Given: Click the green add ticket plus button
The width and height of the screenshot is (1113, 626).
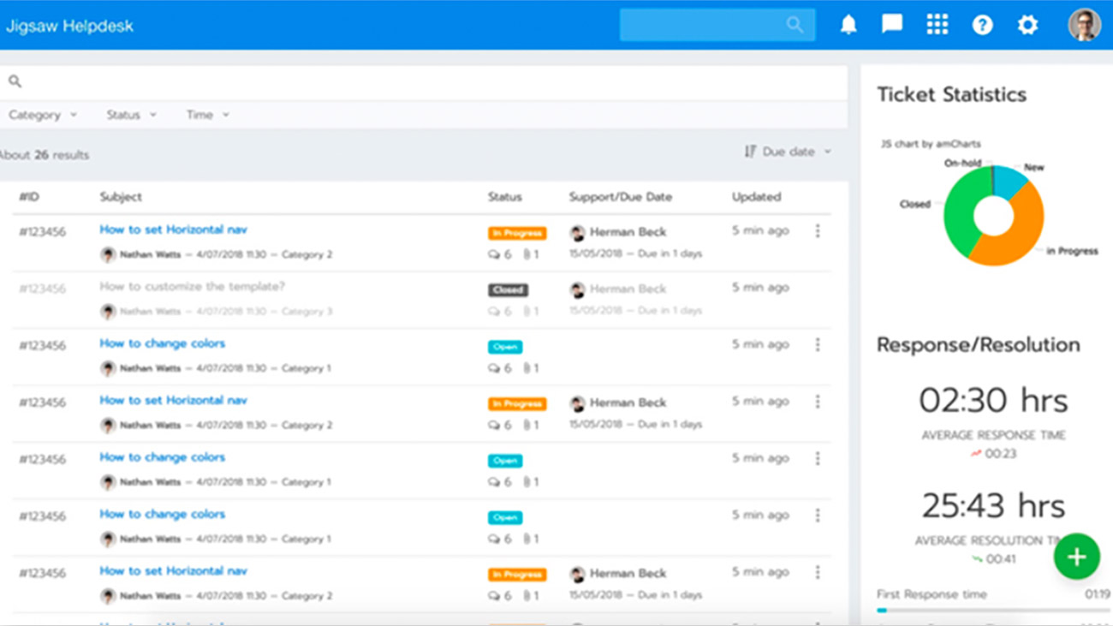Looking at the screenshot, I should point(1076,557).
